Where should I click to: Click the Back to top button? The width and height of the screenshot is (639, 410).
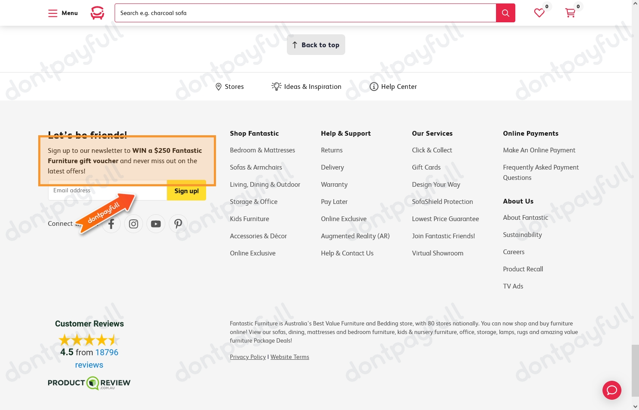coord(316,45)
